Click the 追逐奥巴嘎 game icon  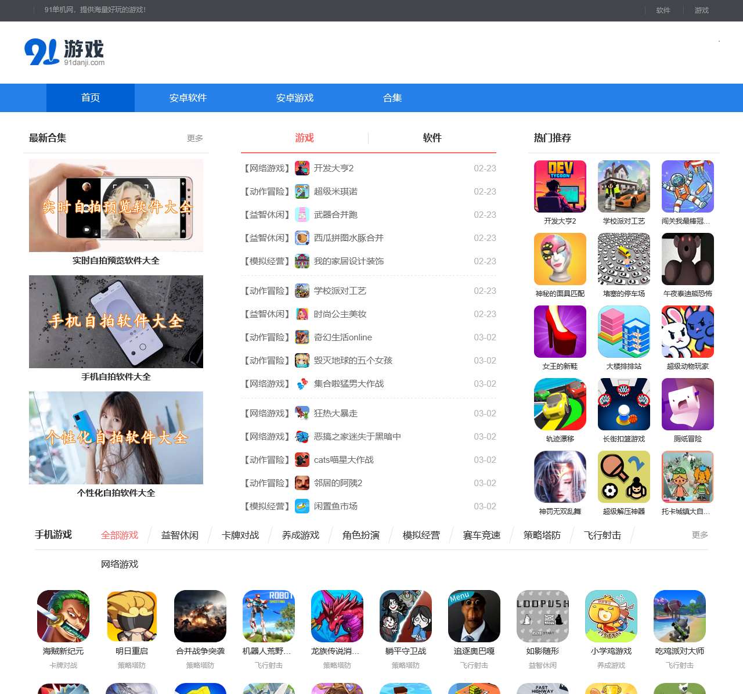[474, 616]
